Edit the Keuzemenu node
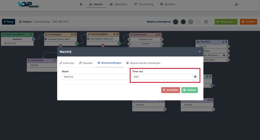The image size is (260, 140). click(157, 35)
